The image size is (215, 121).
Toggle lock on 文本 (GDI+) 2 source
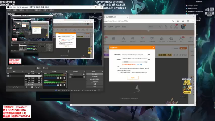coord(41,78)
